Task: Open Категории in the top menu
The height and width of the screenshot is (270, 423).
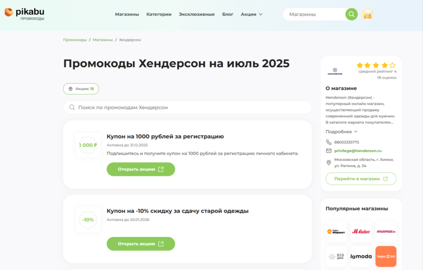Action: pos(159,14)
